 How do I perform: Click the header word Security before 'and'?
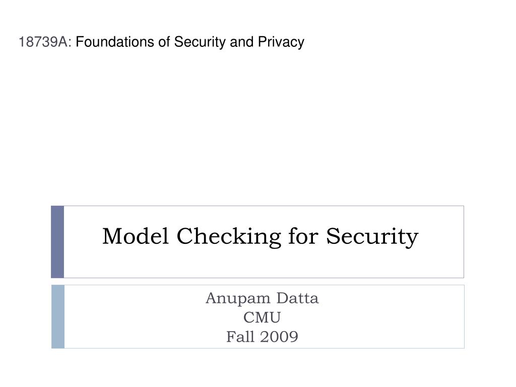click(200, 42)
